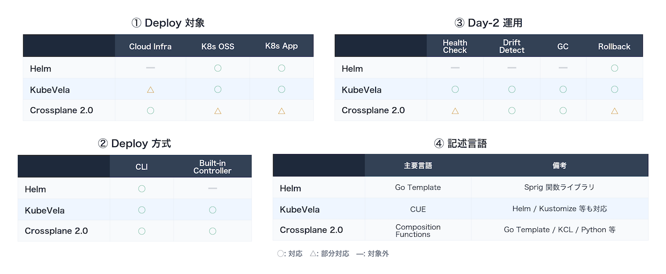Click the CUE cell for KubeVela

click(418, 209)
